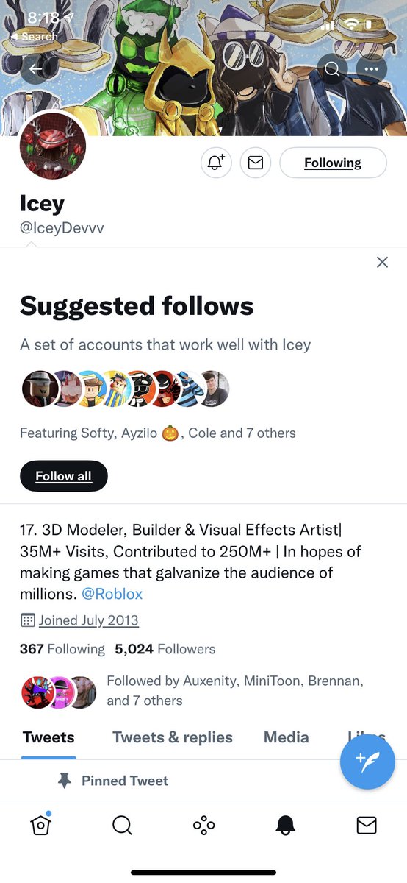The image size is (407, 883).
Task: View the 5,024 Followers list
Action: (x=165, y=649)
